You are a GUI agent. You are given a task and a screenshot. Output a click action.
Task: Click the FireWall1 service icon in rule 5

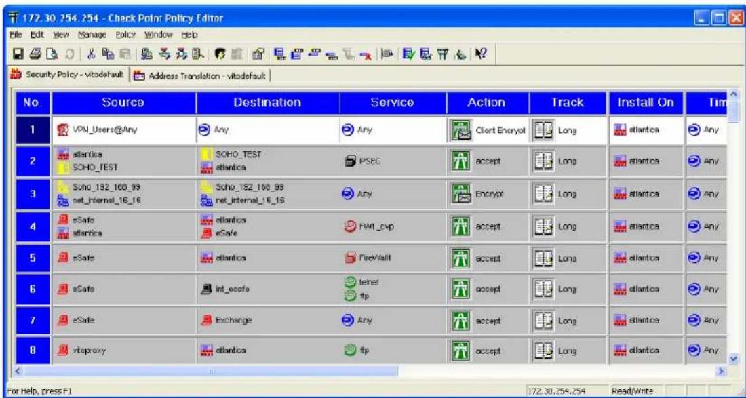click(x=349, y=259)
